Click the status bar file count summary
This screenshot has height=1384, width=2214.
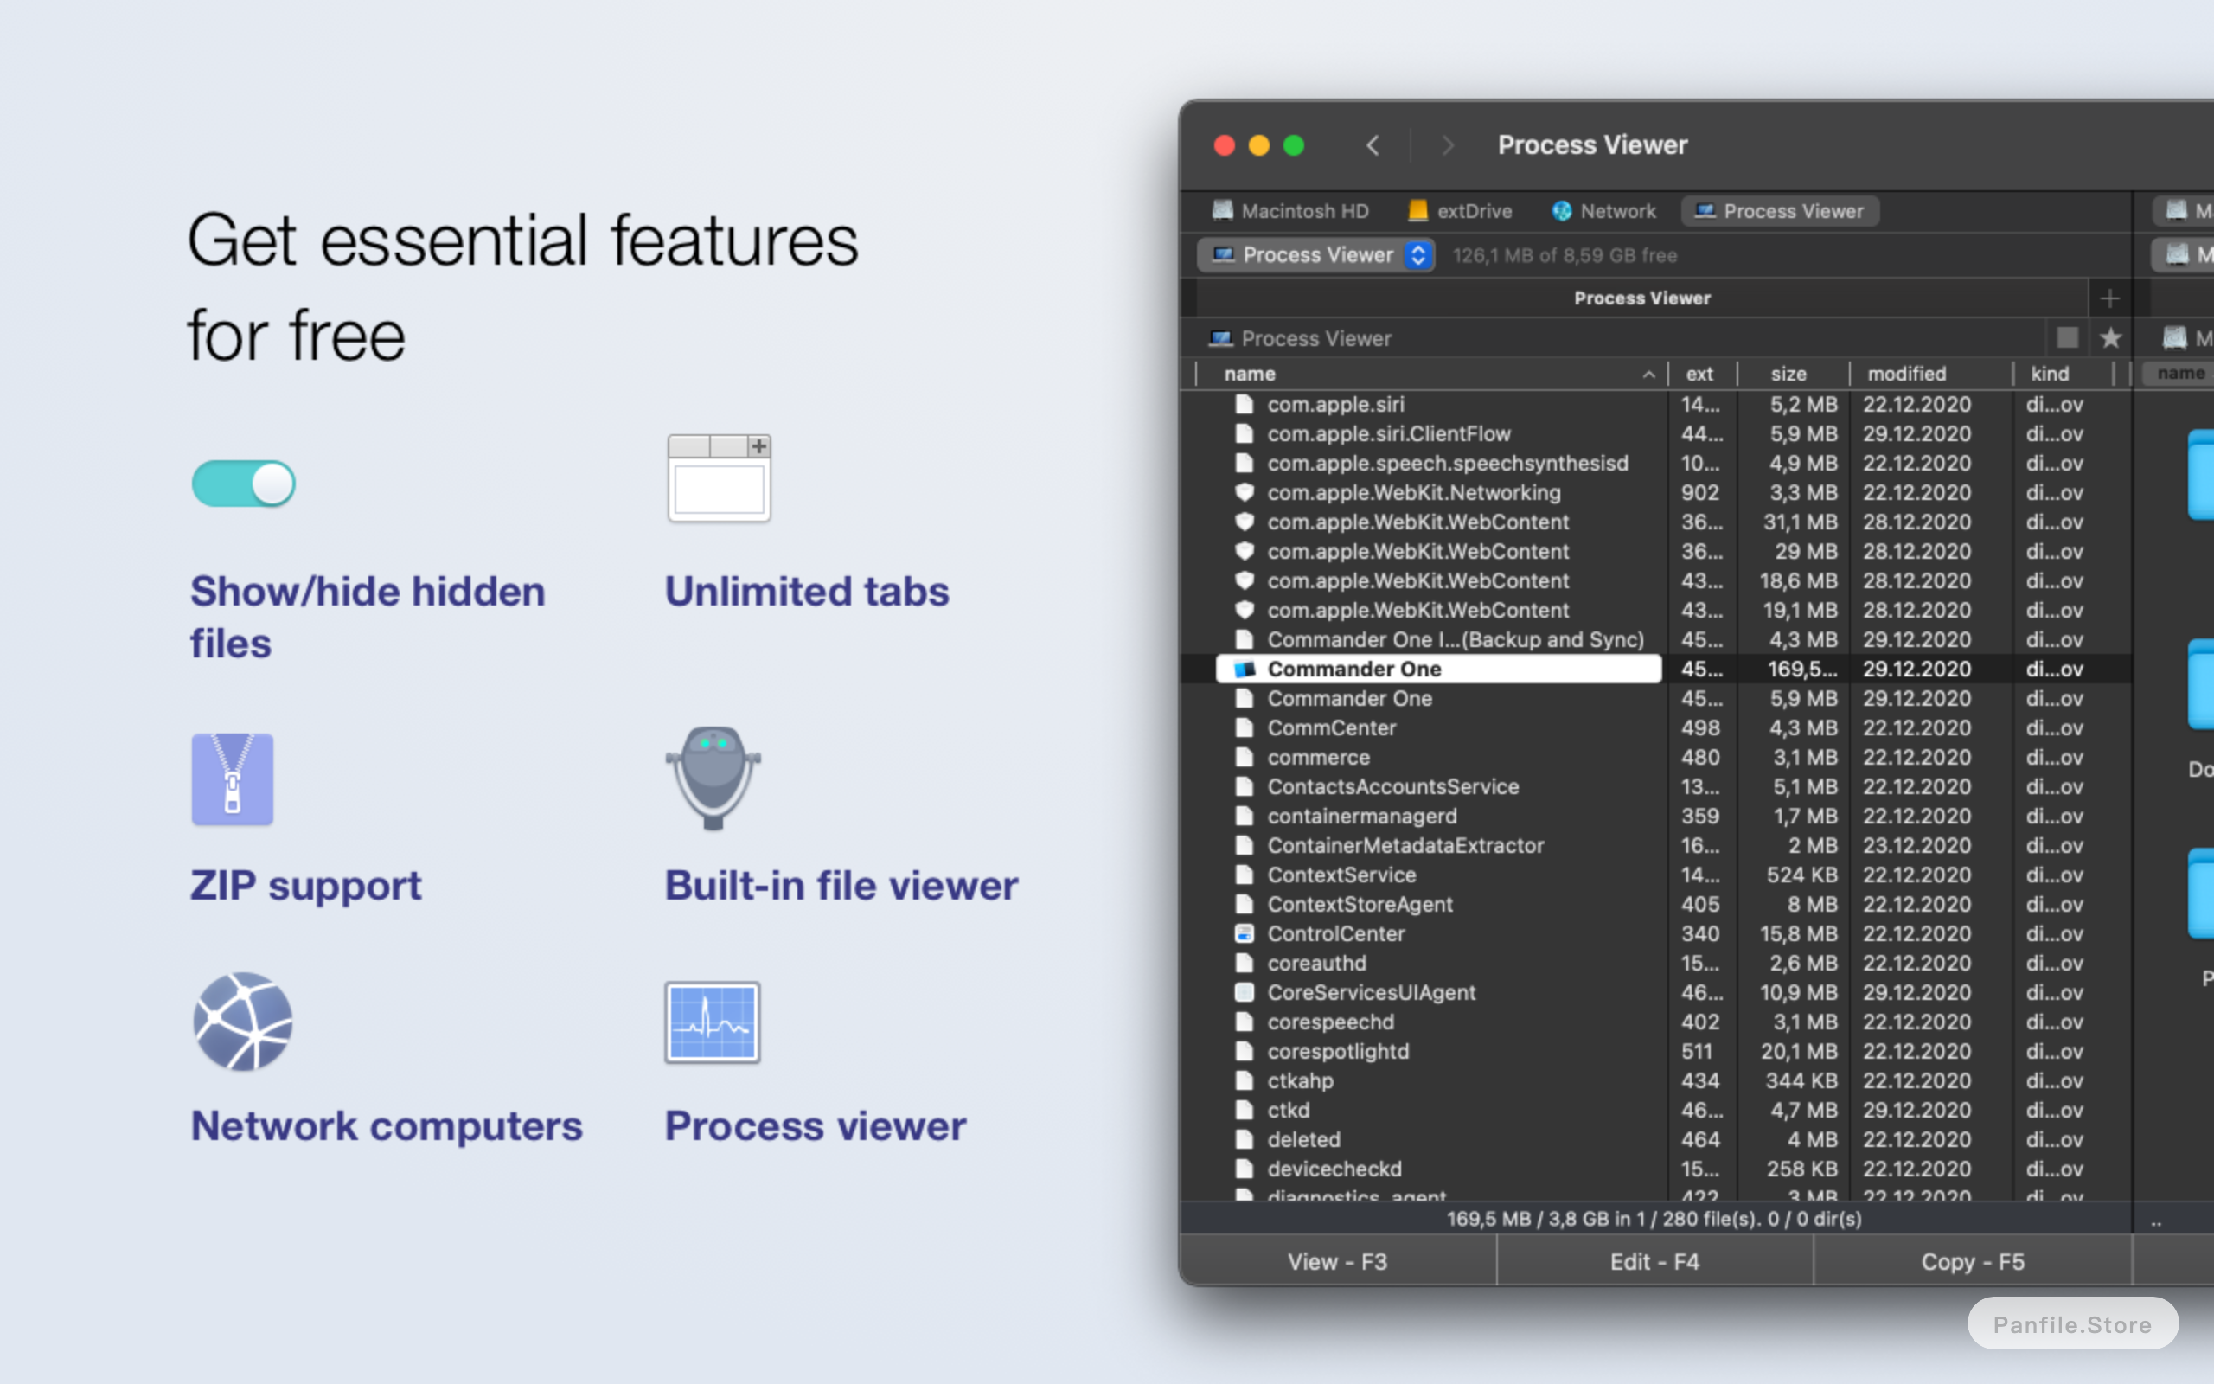pos(1654,1220)
